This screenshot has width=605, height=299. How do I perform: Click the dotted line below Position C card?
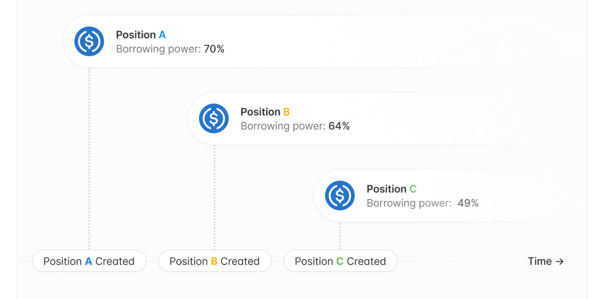point(340,235)
